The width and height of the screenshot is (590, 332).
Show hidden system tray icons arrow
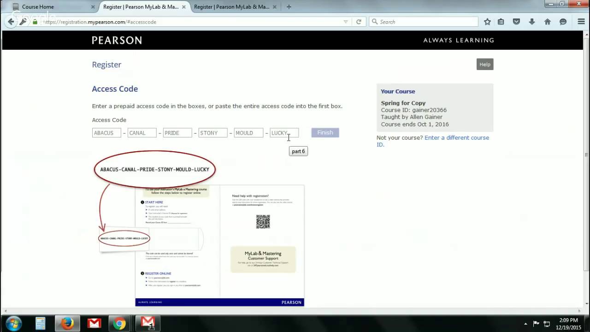(525, 324)
